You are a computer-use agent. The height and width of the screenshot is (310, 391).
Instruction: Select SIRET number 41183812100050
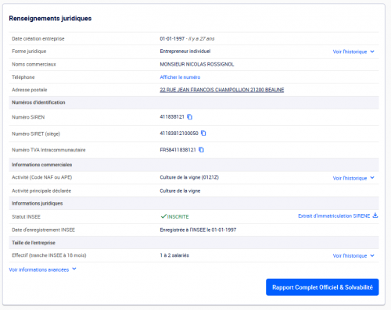[x=179, y=134]
